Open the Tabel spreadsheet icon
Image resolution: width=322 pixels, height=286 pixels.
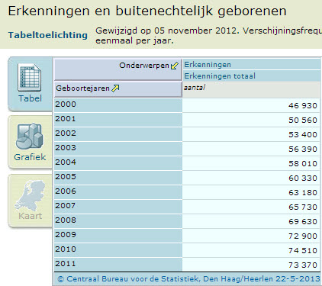[x=29, y=78]
